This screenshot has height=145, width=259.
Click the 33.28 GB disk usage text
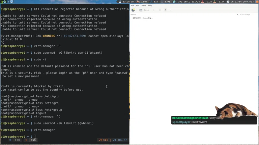pyautogui.click(x=128, y=2)
